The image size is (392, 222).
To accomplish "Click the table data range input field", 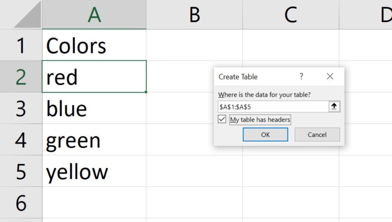I will (x=272, y=106).
